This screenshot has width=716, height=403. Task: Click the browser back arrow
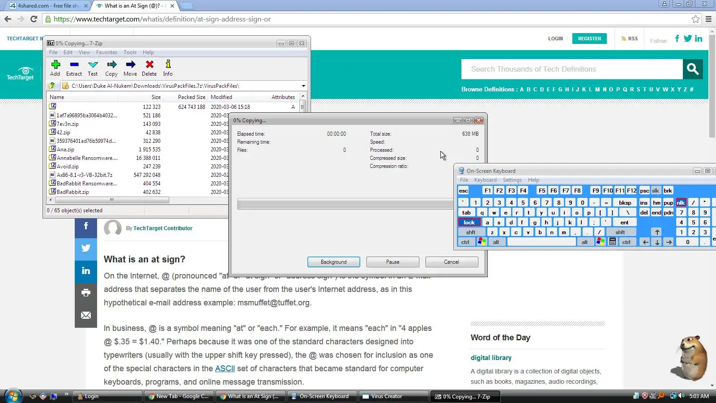(x=8, y=19)
